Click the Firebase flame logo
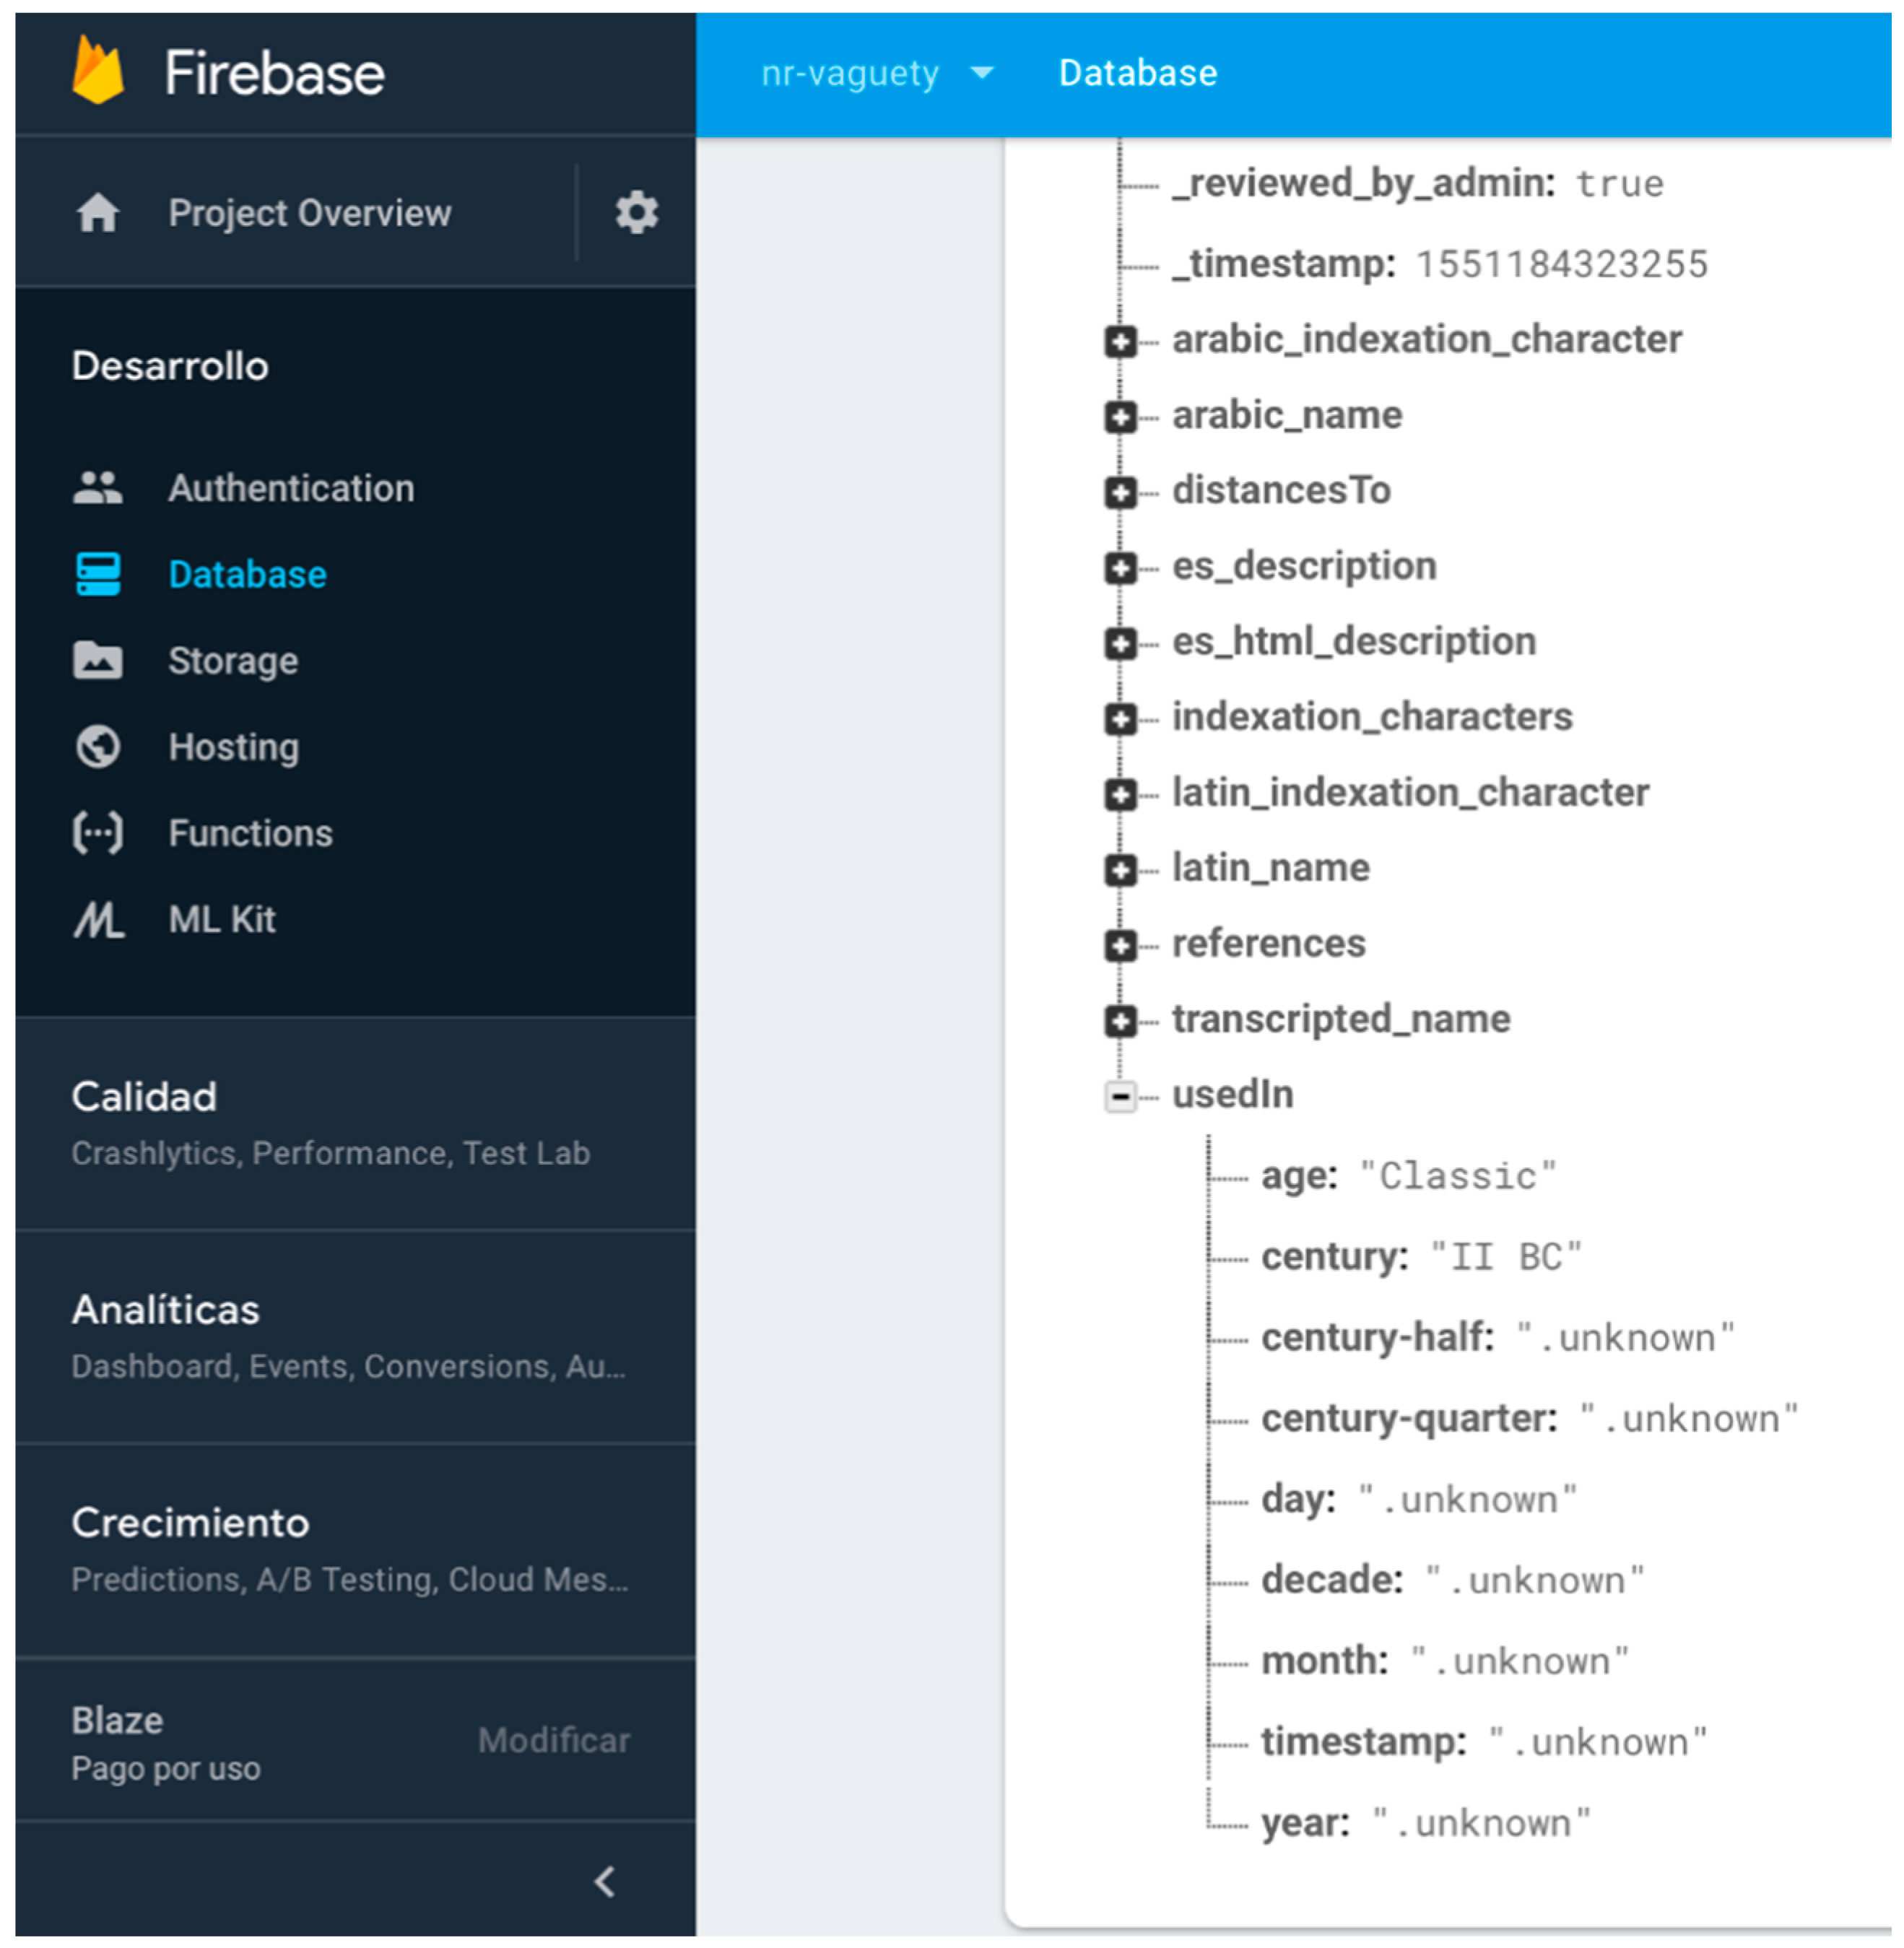The image size is (1904, 1948). coord(98,71)
